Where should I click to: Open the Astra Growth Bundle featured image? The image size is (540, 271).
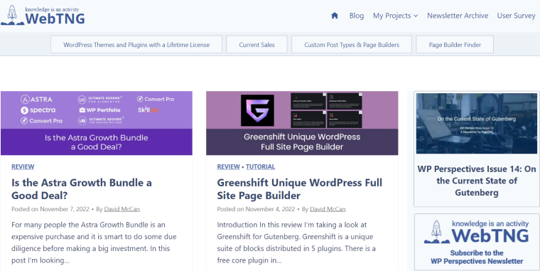97,123
